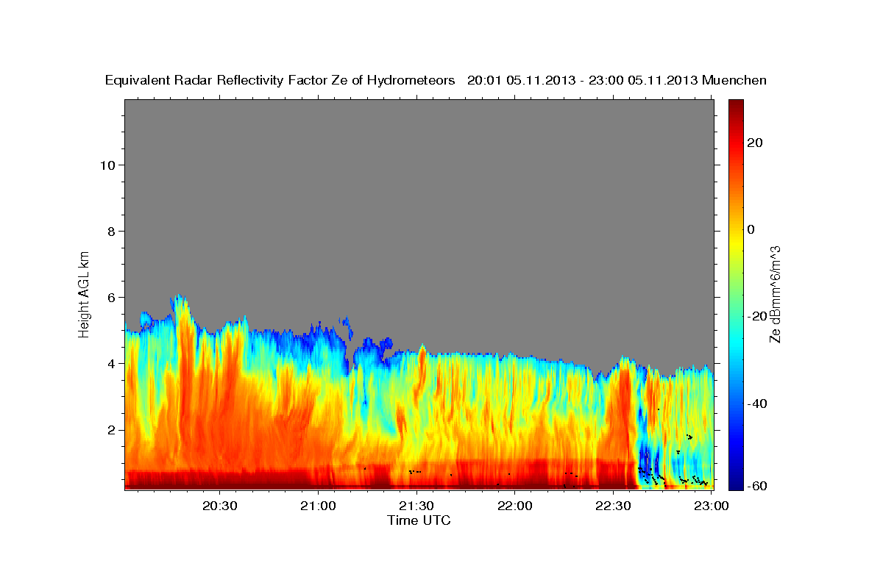Image resolution: width=883 pixels, height=588 pixels.
Task: Click the height tick label 4
Action: (x=110, y=363)
